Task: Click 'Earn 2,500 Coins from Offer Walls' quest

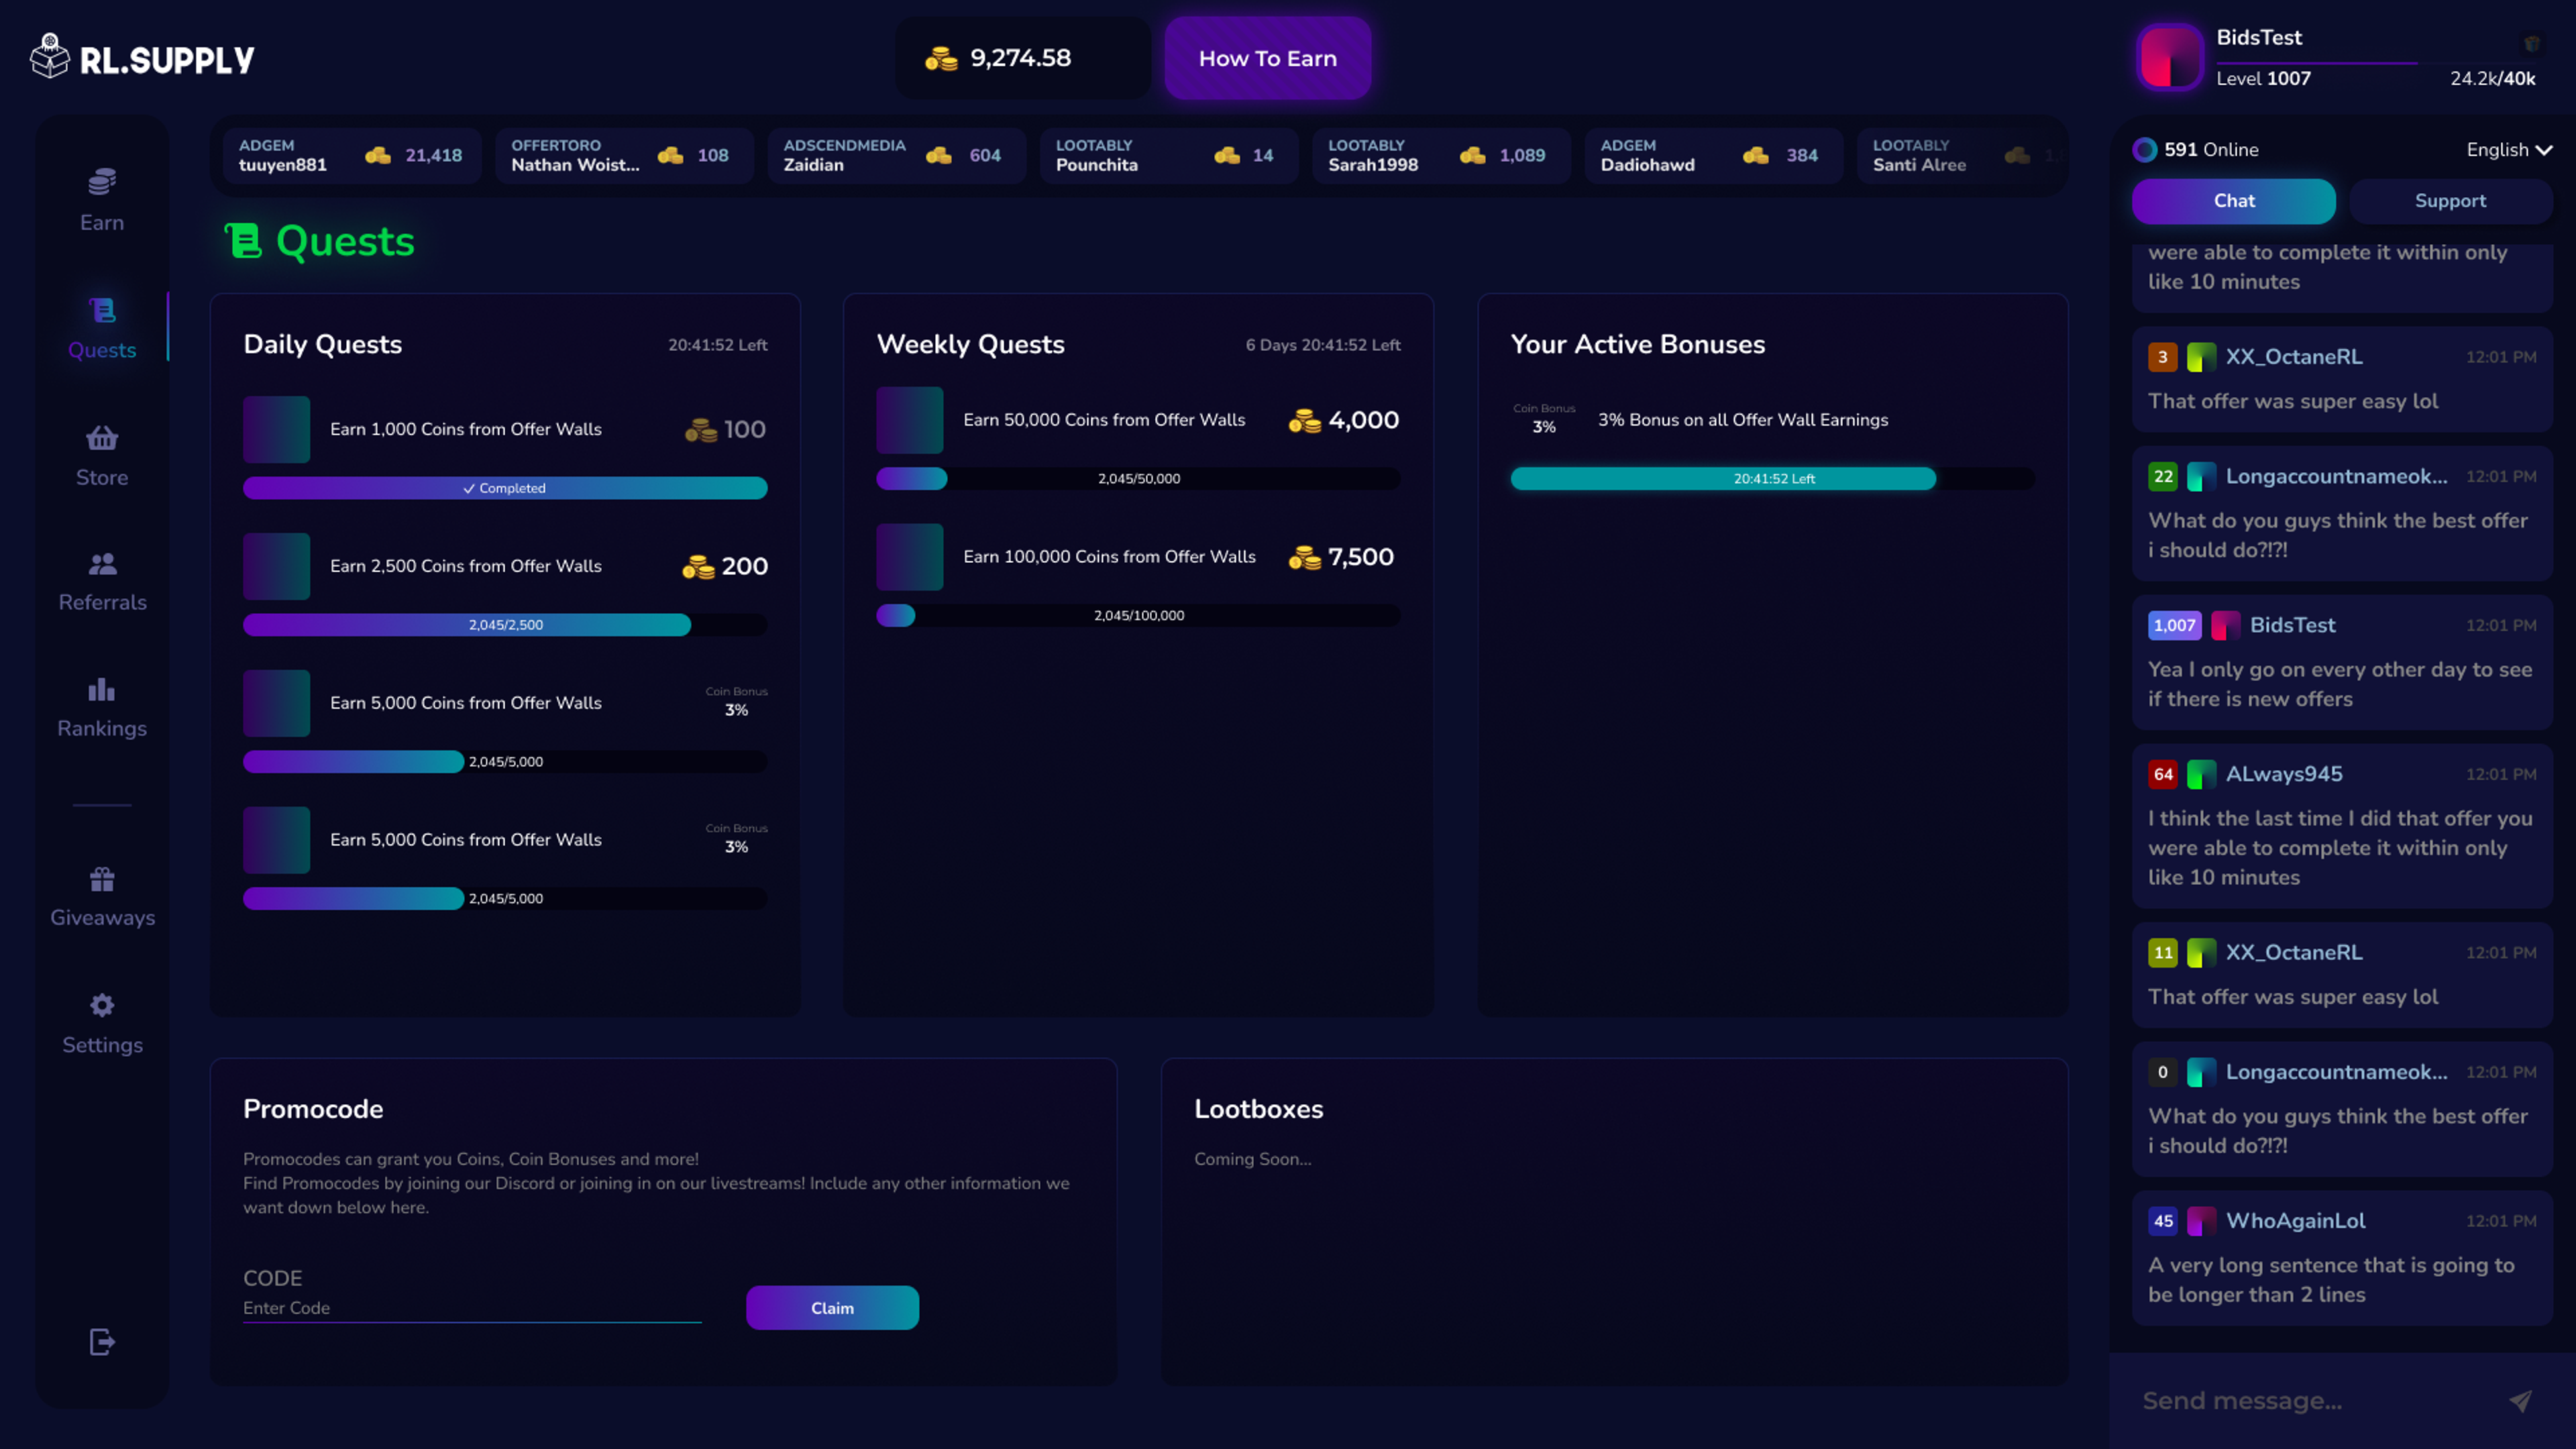Action: coord(466,567)
